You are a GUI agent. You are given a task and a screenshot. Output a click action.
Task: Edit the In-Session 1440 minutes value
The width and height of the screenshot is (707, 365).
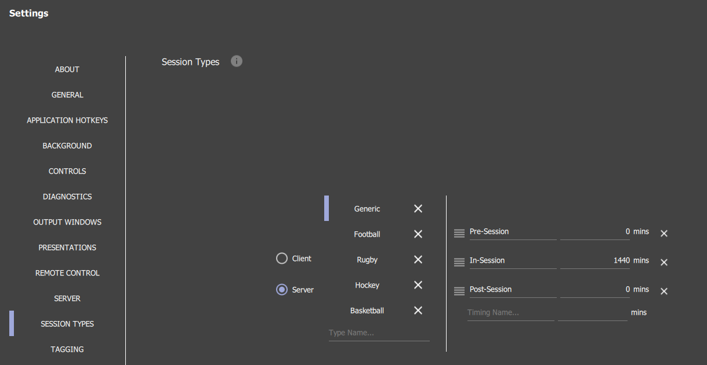pos(595,261)
